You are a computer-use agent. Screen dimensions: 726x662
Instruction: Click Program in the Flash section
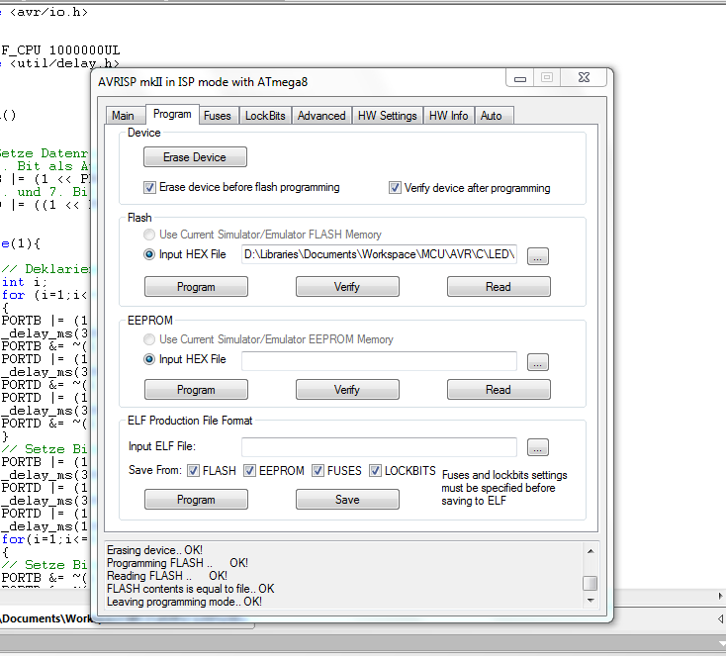196,287
